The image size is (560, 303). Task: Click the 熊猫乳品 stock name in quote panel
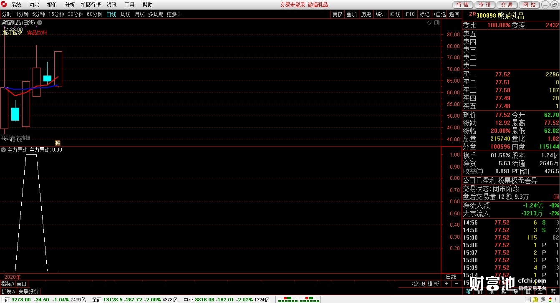pyautogui.click(x=511, y=15)
